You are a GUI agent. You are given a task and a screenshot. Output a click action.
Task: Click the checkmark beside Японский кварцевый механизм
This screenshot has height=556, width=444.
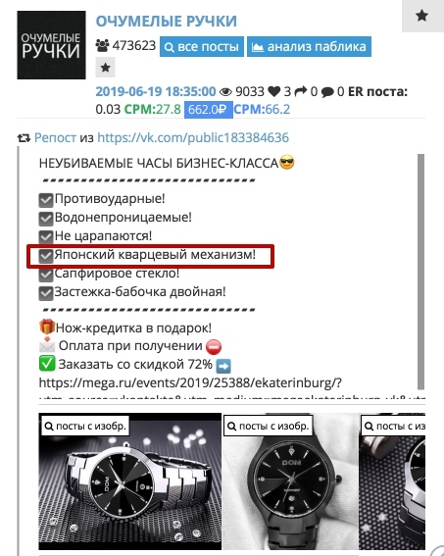[x=46, y=256]
